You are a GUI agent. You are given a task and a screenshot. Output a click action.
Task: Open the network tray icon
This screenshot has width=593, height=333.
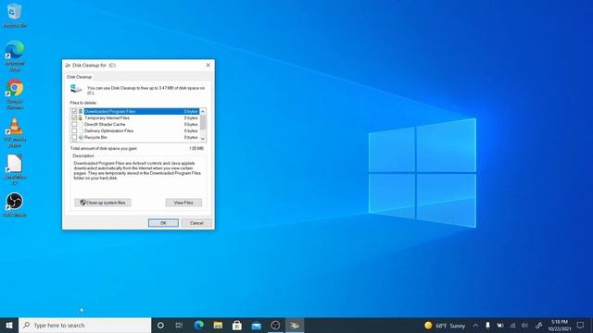512,325
